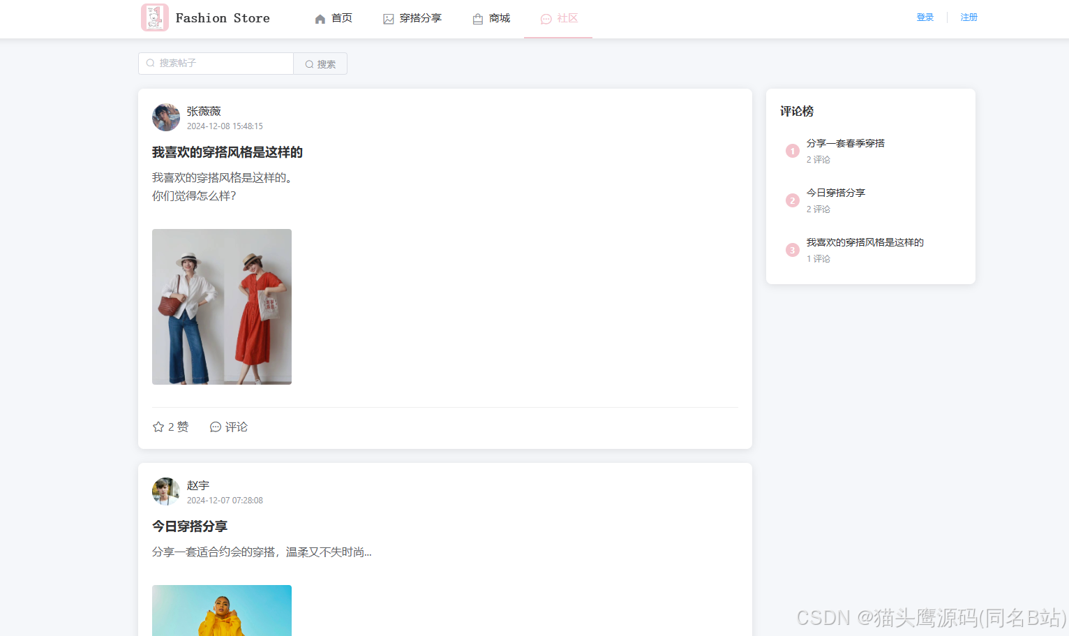Click rank badge 2 in 评论榜
Screen dimensions: 1069x636
(793, 200)
